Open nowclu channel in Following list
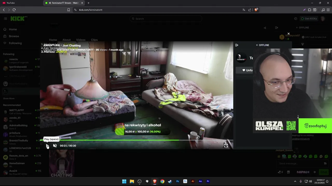 [x=21, y=61]
